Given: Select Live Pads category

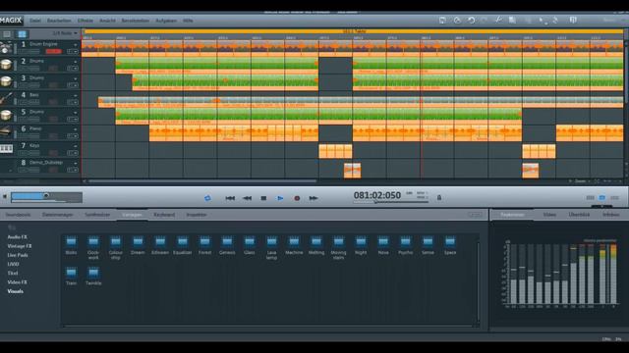Looking at the screenshot, I should click(18, 255).
